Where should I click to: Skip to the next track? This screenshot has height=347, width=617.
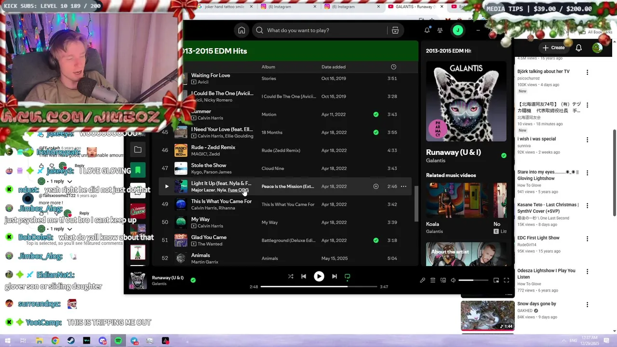(x=335, y=277)
